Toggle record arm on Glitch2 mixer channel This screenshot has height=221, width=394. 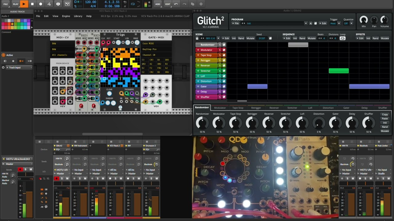[x=56, y=179]
